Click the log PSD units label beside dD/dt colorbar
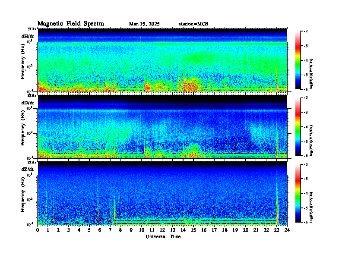 [x=311, y=140]
